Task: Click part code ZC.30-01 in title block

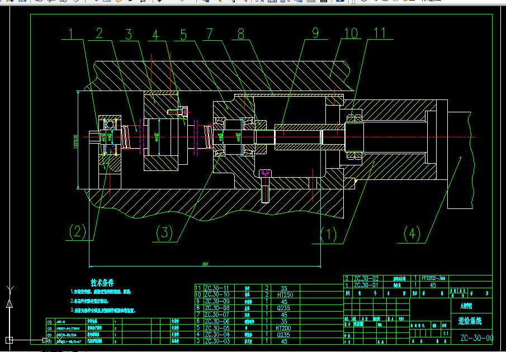Action: [x=366, y=285]
